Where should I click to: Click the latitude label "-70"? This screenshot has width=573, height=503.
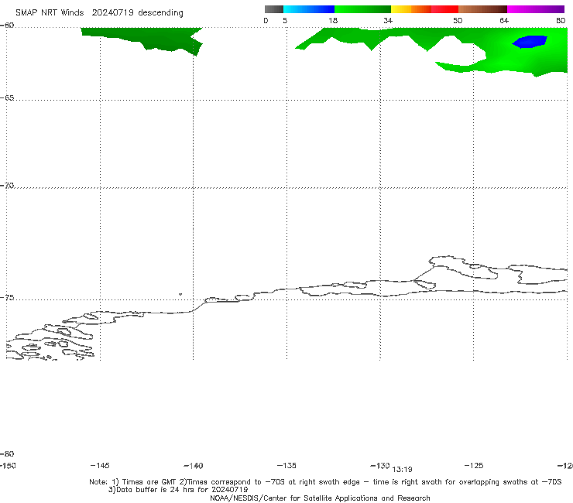click(7, 186)
